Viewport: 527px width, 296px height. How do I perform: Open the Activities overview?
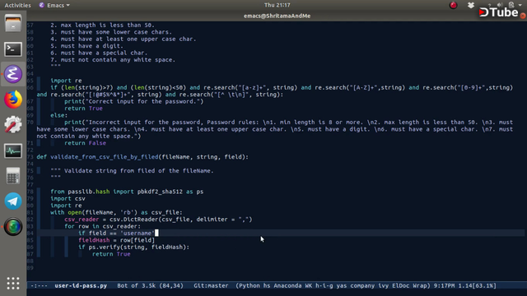[x=17, y=5]
